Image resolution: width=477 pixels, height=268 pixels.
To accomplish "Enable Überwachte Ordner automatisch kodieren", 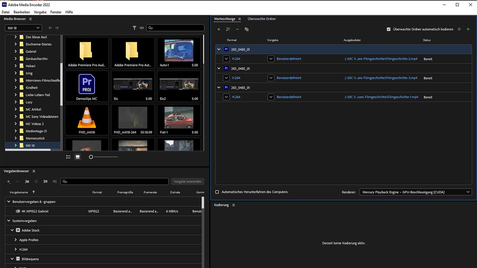I will tap(389, 29).
